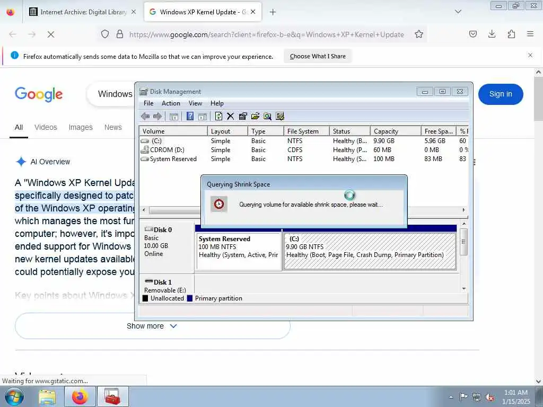Select the News tab in Google results
The width and height of the screenshot is (543, 407).
point(113,127)
